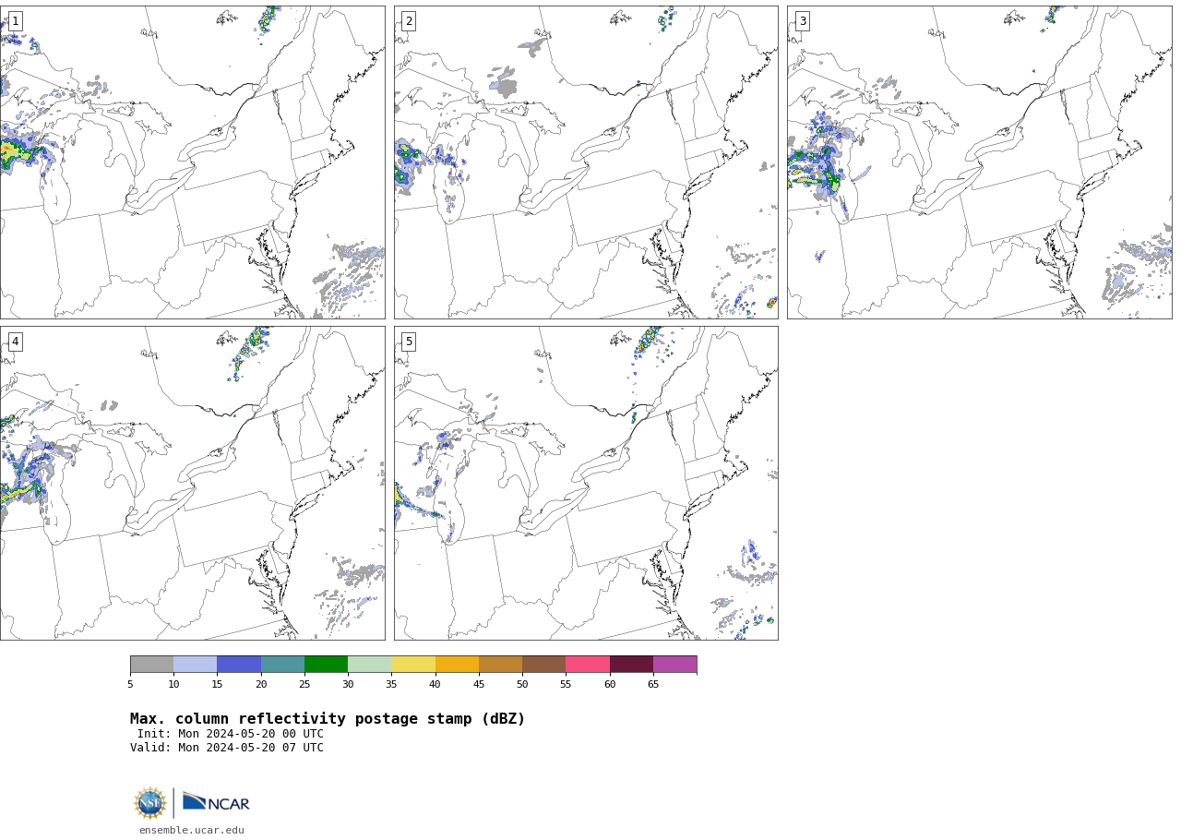Click the gray 5-10 dBZ color swatch

[x=151, y=665]
